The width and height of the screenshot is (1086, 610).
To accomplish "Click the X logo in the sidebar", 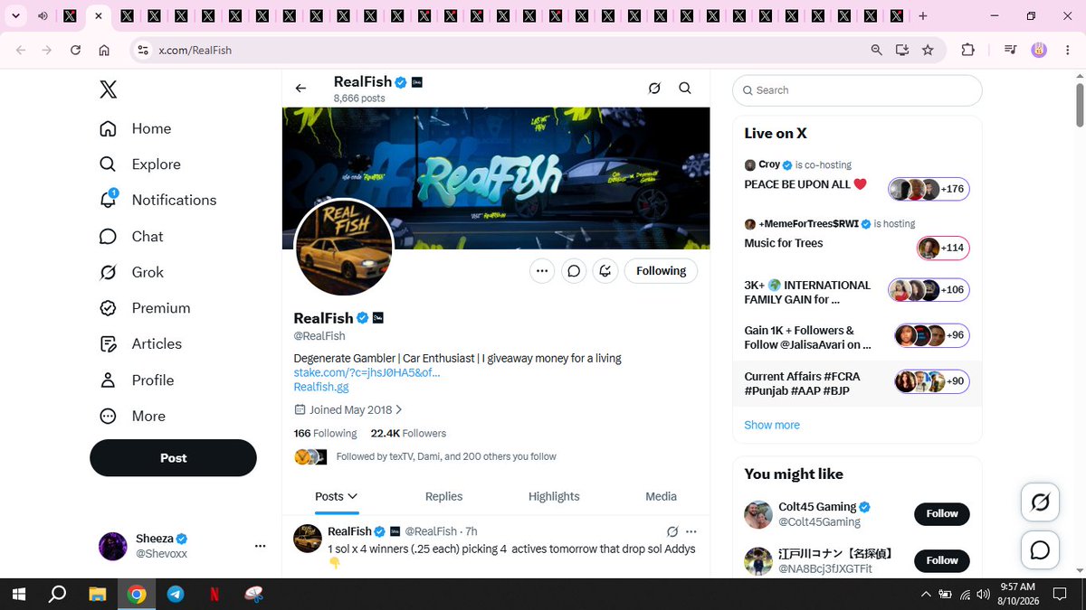I will (108, 89).
